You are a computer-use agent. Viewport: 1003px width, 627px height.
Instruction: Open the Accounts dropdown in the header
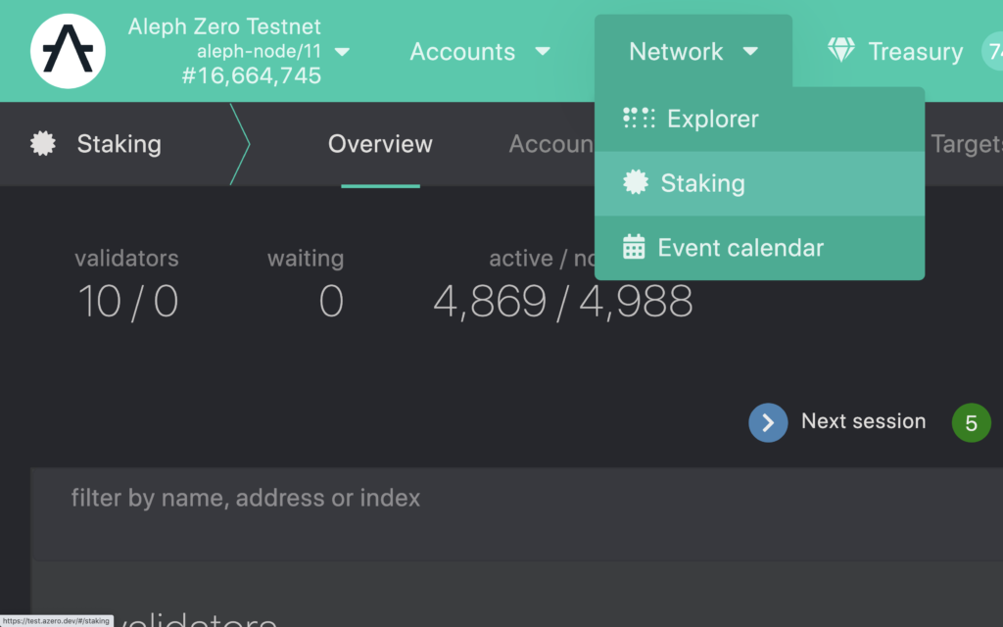pos(480,51)
